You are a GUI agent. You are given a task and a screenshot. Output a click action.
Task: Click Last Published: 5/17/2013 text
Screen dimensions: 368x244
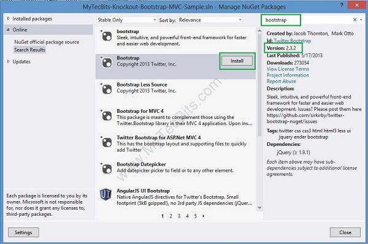tap(294, 55)
